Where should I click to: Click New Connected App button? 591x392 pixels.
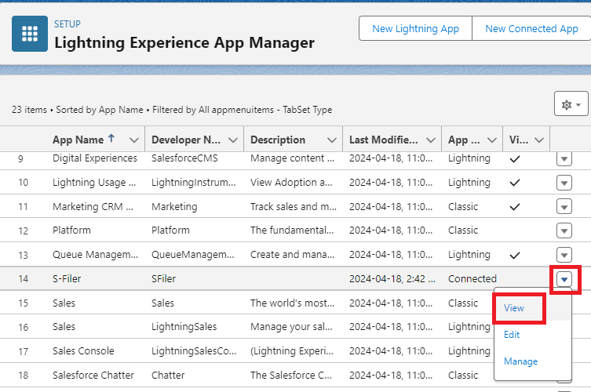point(531,28)
